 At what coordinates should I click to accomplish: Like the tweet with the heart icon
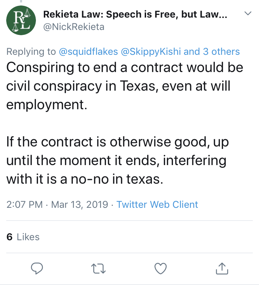pos(161,268)
